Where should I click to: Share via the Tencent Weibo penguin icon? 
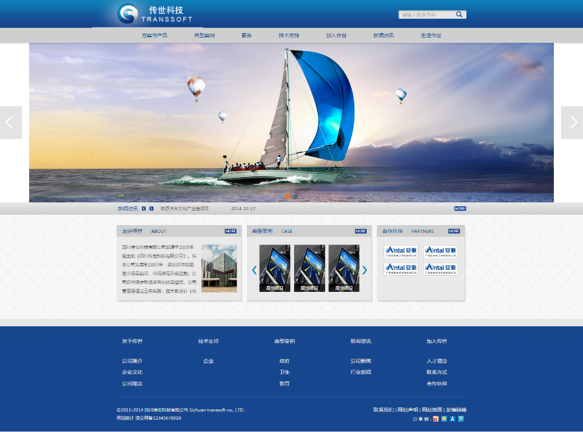pyautogui.click(x=461, y=419)
